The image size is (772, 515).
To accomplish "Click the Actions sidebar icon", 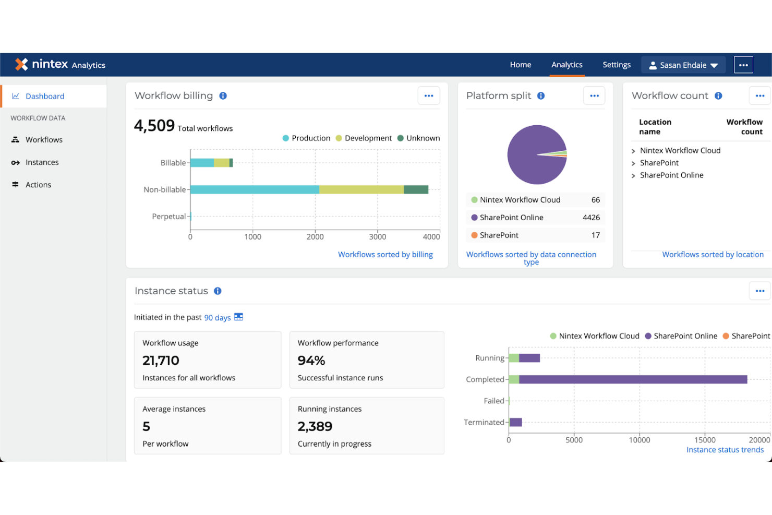I will pos(16,185).
